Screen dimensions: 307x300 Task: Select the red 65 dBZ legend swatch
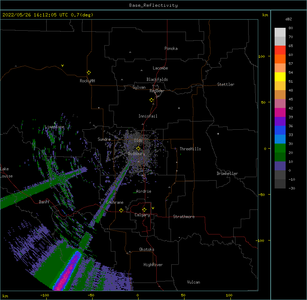click(x=280, y=50)
